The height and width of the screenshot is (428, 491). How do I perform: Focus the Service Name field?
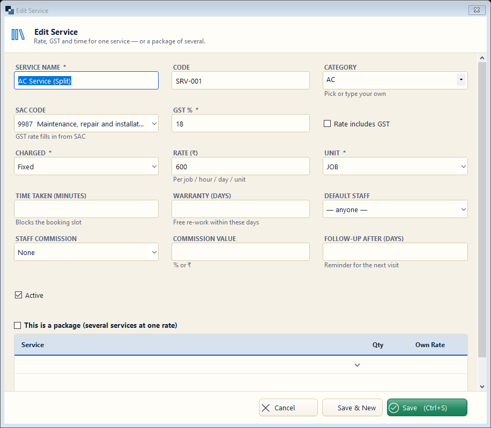pos(86,81)
